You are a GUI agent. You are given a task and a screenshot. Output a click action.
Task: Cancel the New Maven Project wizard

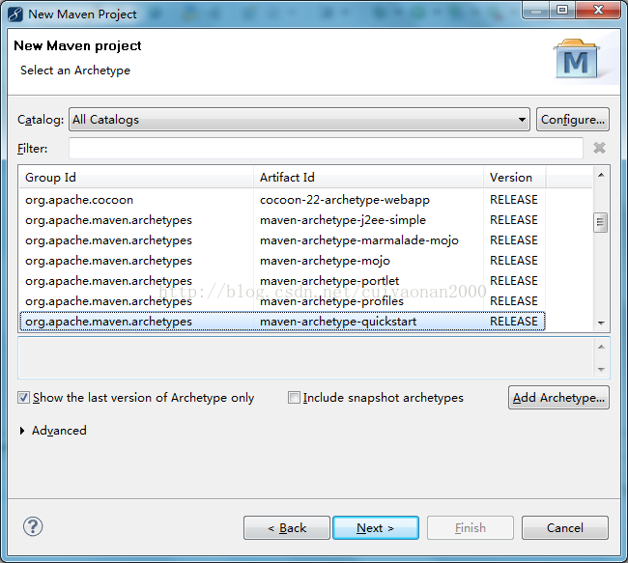(x=564, y=528)
